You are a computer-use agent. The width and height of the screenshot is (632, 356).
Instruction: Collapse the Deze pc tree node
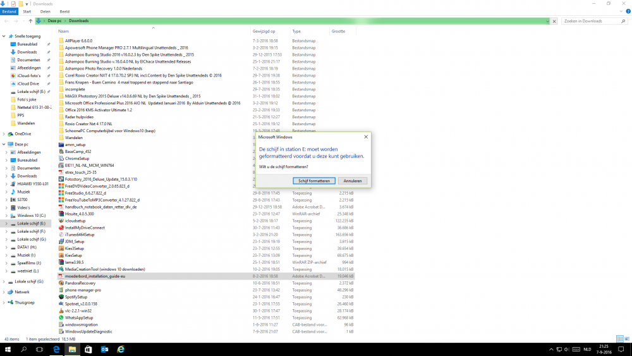coord(4,144)
